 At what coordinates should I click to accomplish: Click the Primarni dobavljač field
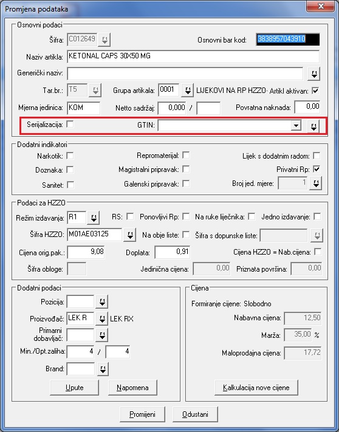80,335
